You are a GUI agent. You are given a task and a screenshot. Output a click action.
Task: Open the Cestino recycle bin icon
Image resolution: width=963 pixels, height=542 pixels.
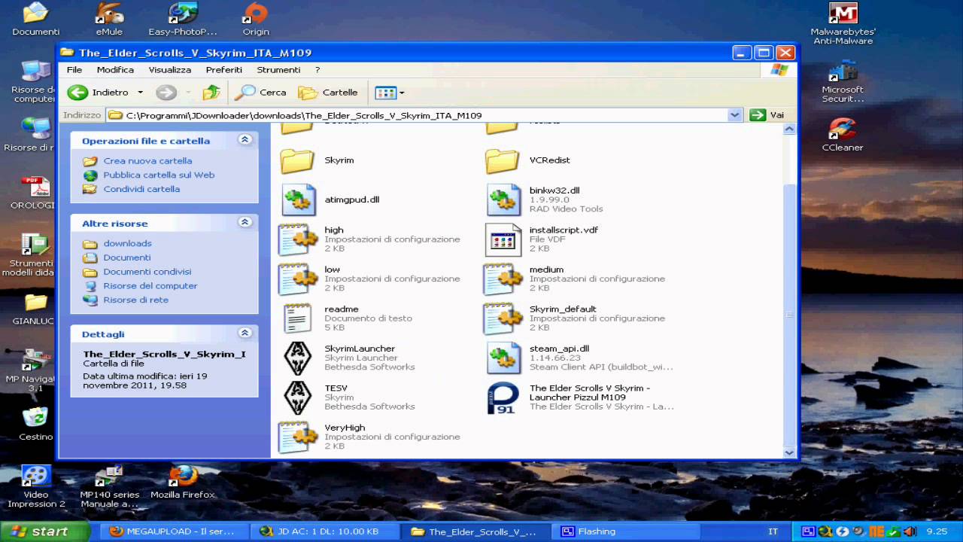(35, 423)
